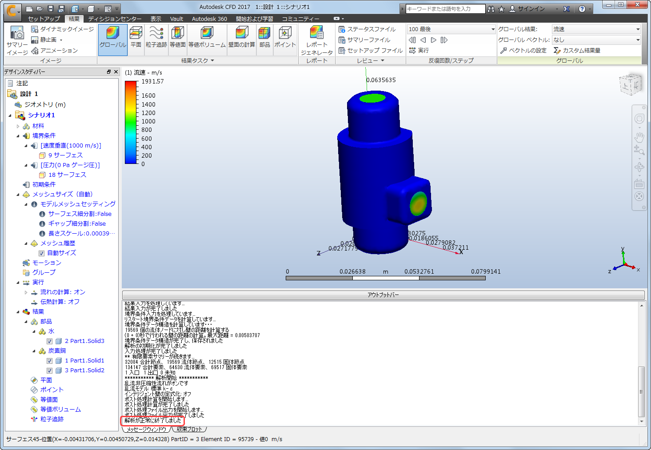This screenshot has height=450, width=651.
Task: Expand the レビュー panel dropdown
Action: 370,61
